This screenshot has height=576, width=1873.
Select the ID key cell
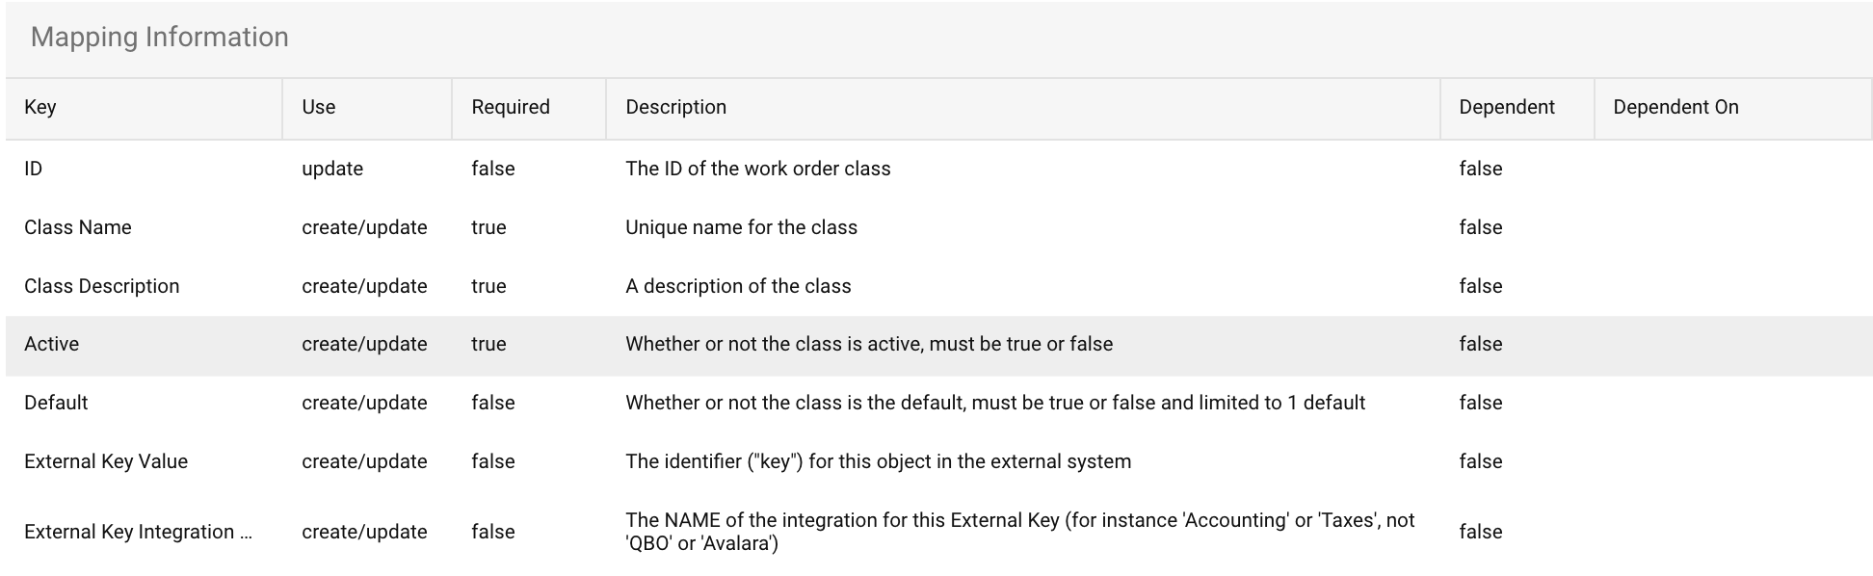pos(34,169)
